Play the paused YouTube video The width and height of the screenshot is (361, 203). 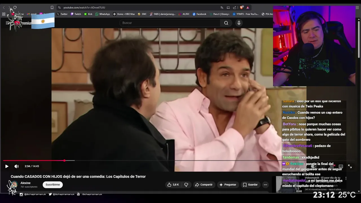tap(7, 166)
